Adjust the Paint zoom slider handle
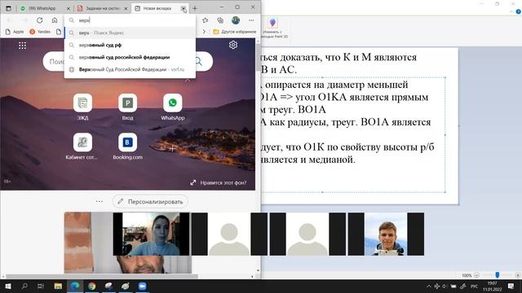Viewport: 522px width, 293px height. click(x=498, y=275)
